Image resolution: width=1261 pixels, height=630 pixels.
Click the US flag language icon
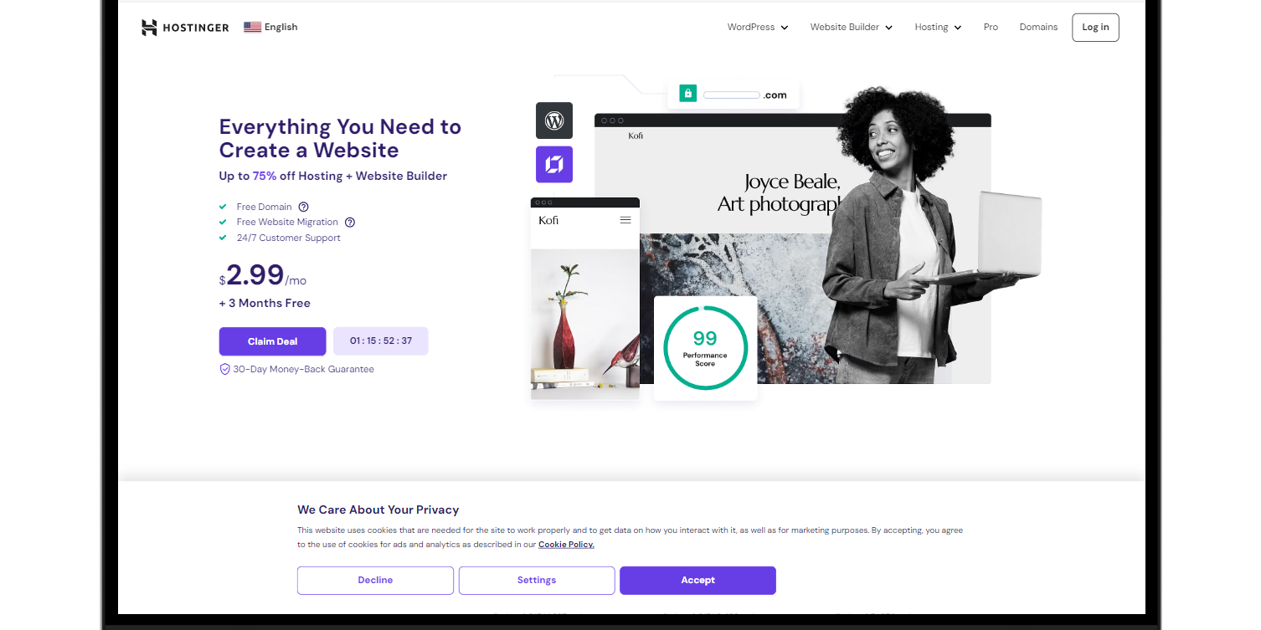[x=252, y=27]
